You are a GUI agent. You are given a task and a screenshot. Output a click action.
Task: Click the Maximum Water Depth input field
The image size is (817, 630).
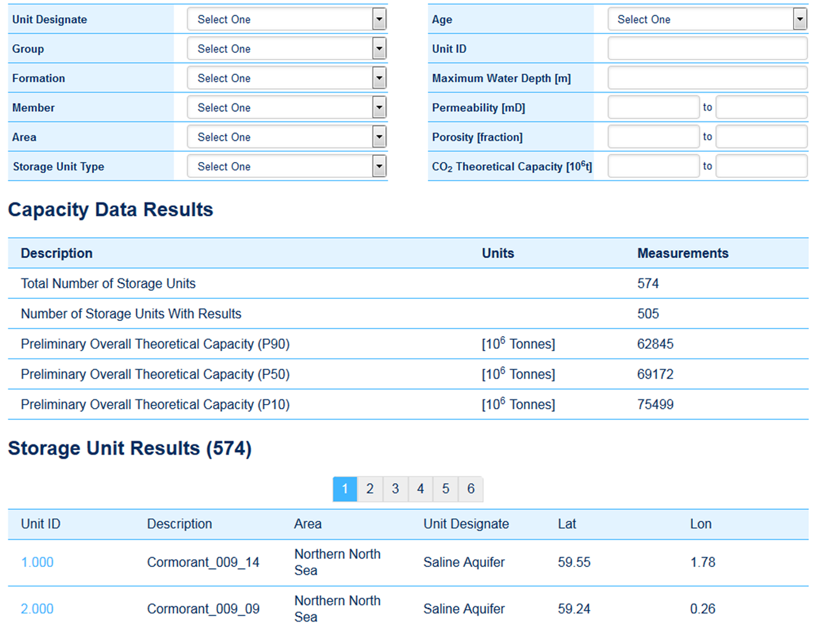pyautogui.click(x=707, y=78)
